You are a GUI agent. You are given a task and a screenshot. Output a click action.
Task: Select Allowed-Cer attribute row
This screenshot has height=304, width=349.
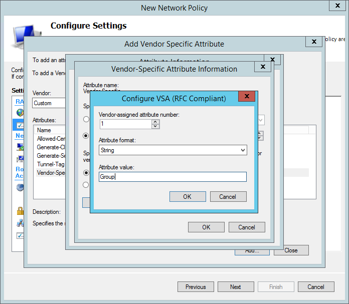(x=51, y=139)
